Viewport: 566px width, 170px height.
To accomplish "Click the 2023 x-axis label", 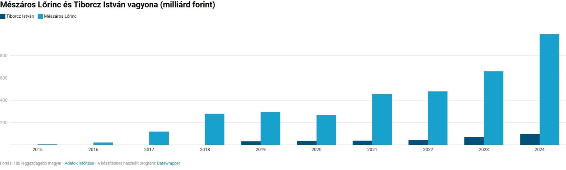I will click(x=484, y=150).
